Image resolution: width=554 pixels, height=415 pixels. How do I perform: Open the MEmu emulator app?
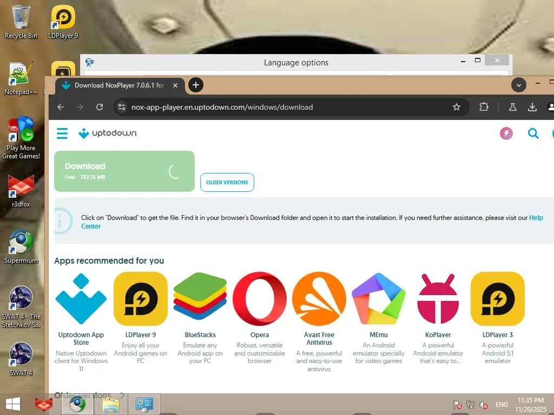(x=379, y=318)
